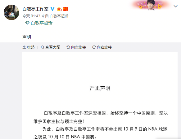Click the gold crown membership badge
This screenshot has width=181, height=139.
click(x=59, y=9)
